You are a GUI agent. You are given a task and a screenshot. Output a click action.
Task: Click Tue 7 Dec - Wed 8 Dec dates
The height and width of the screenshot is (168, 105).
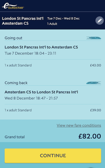point(63,18)
